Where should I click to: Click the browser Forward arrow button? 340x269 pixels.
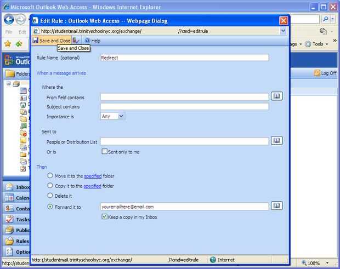20,20
